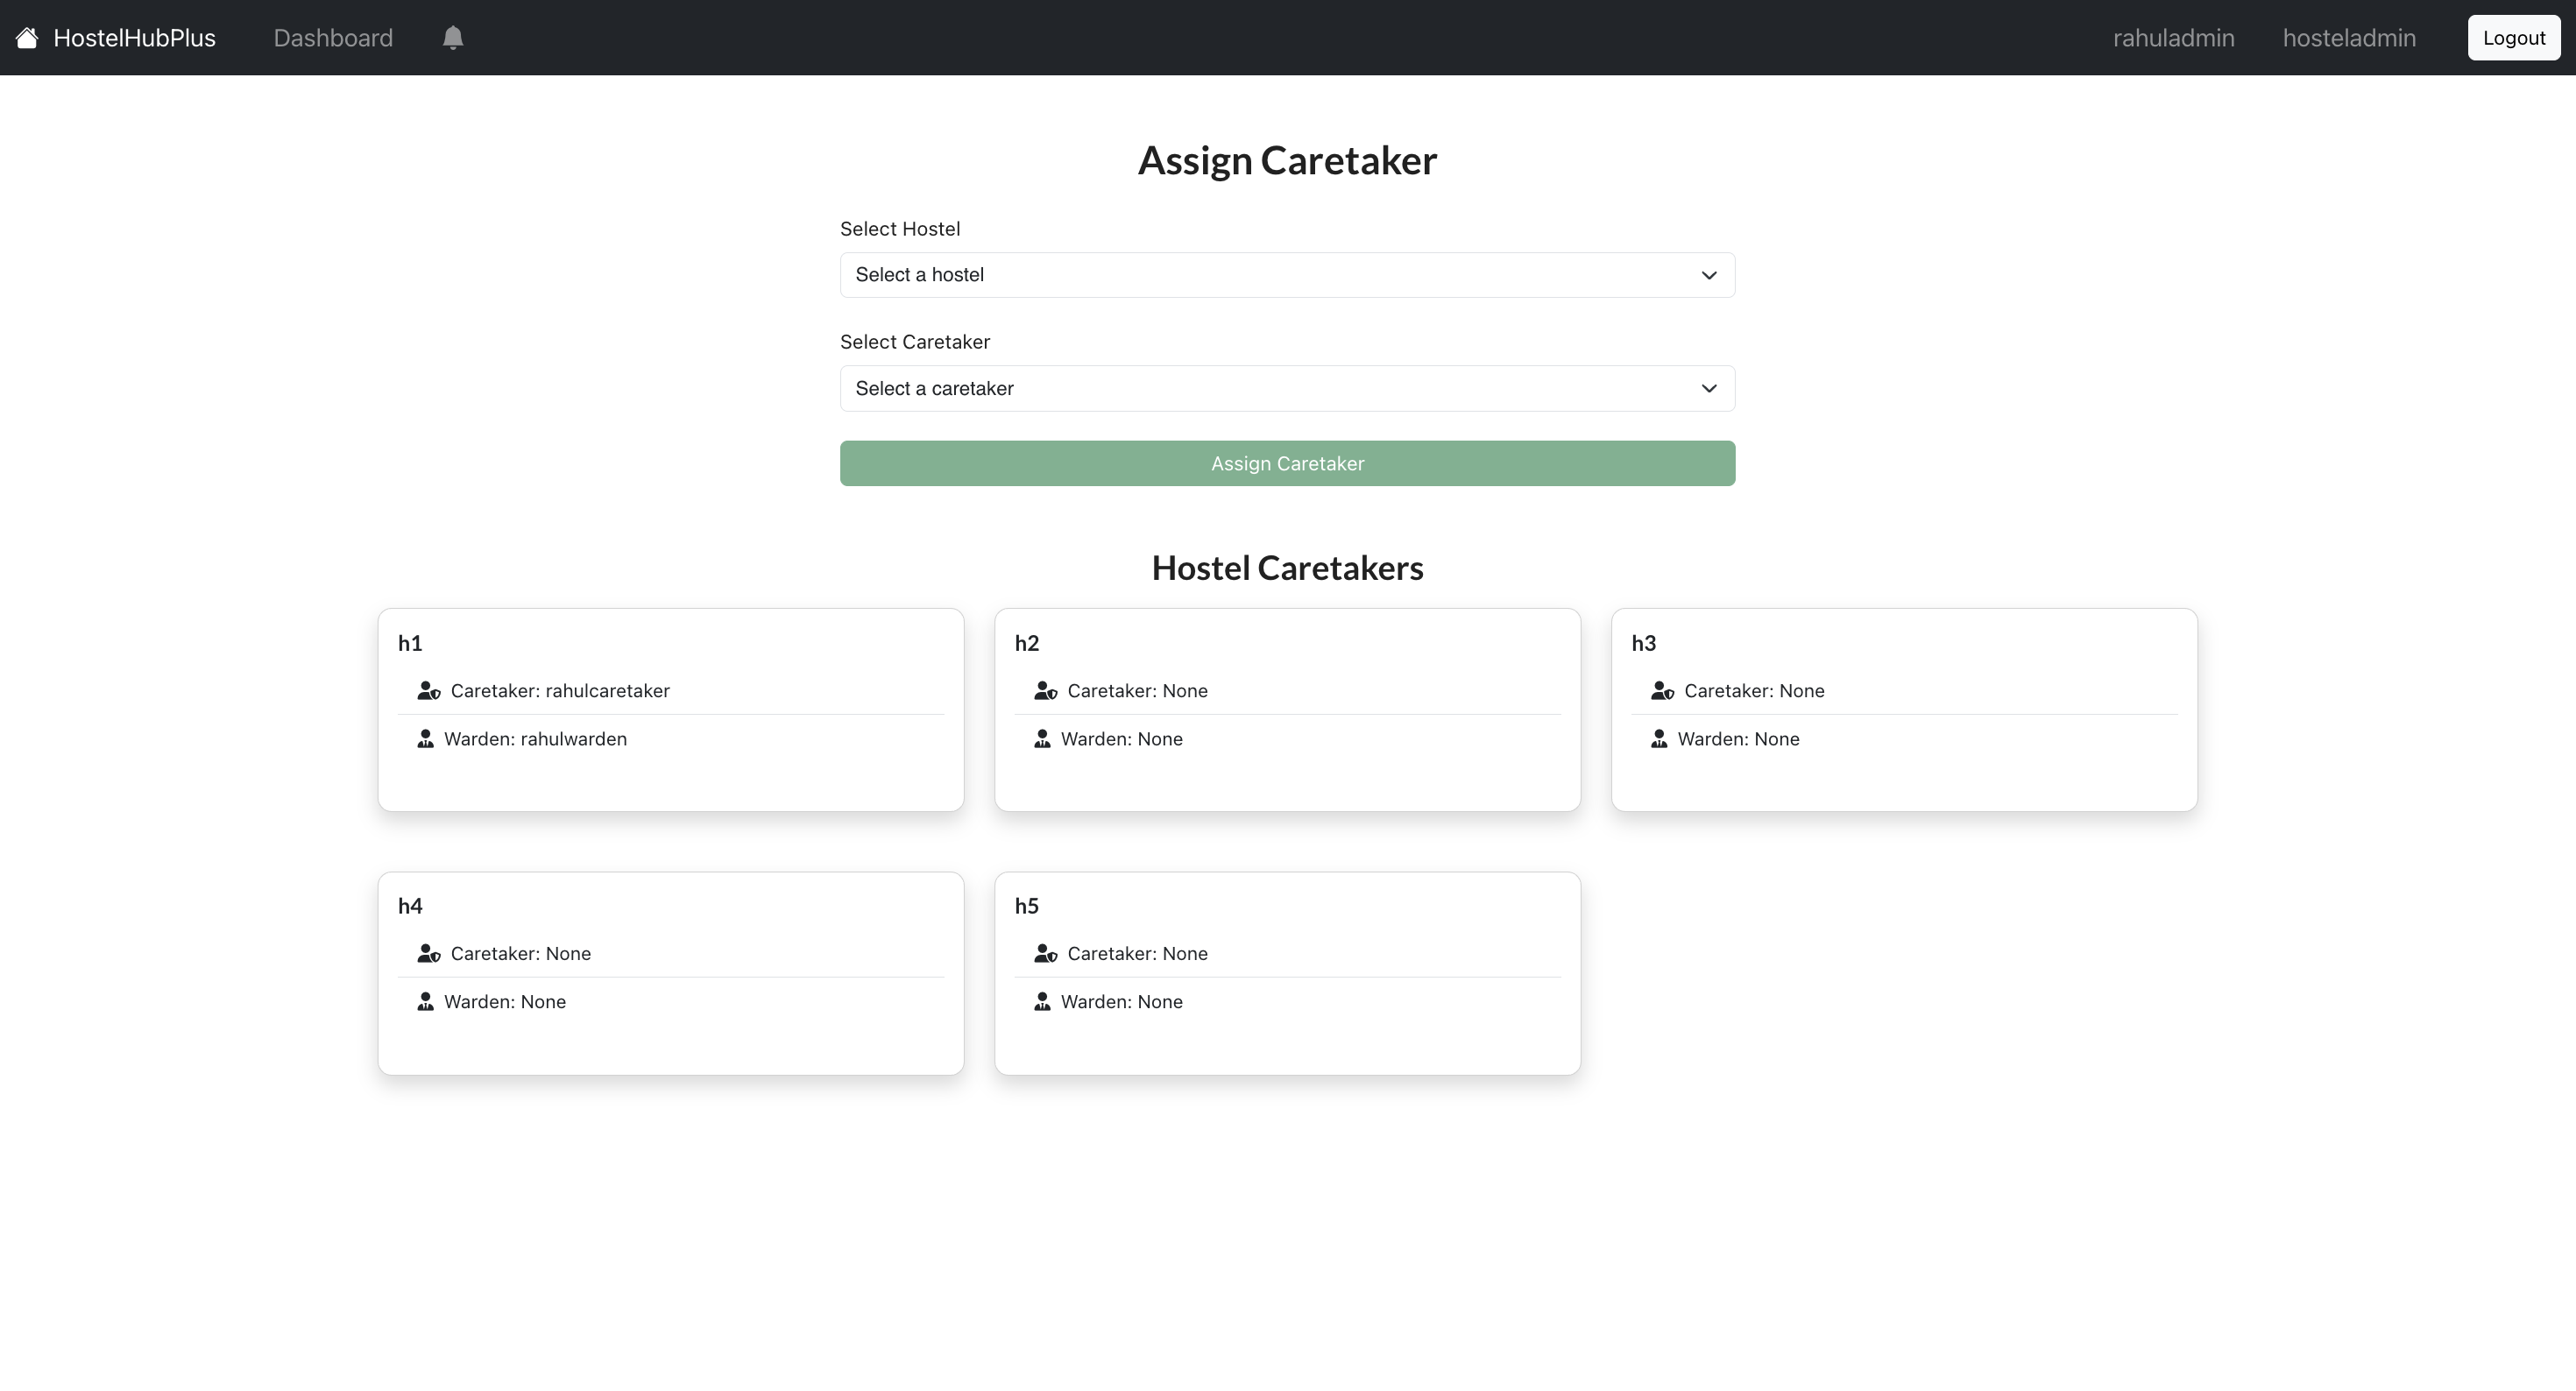Viewport: 2576px width, 1391px height.
Task: Click the 'Select Hostel' label
Action: pyautogui.click(x=900, y=229)
